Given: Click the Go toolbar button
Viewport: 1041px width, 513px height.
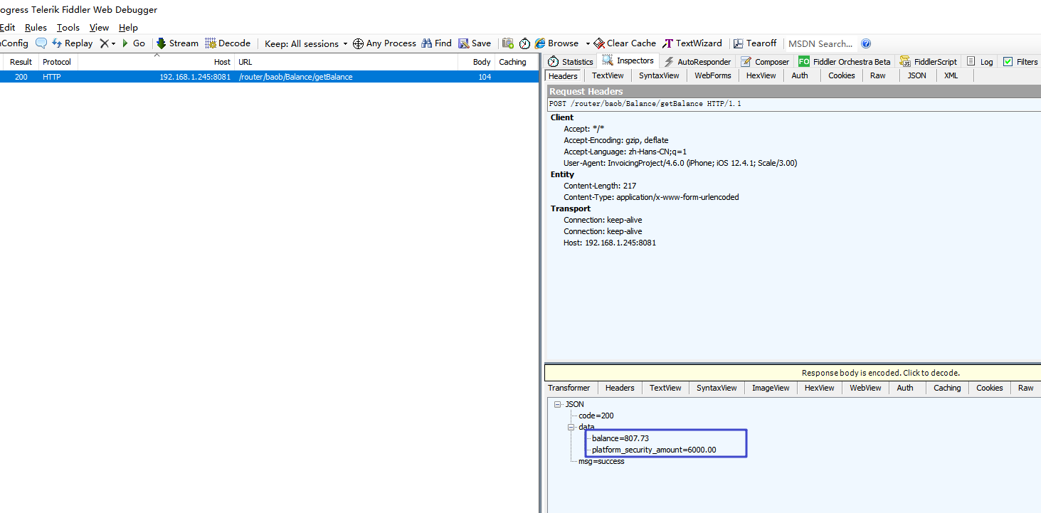Looking at the screenshot, I should pos(133,43).
